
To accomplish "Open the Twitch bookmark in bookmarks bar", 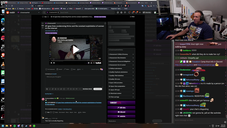I will click(63, 9).
